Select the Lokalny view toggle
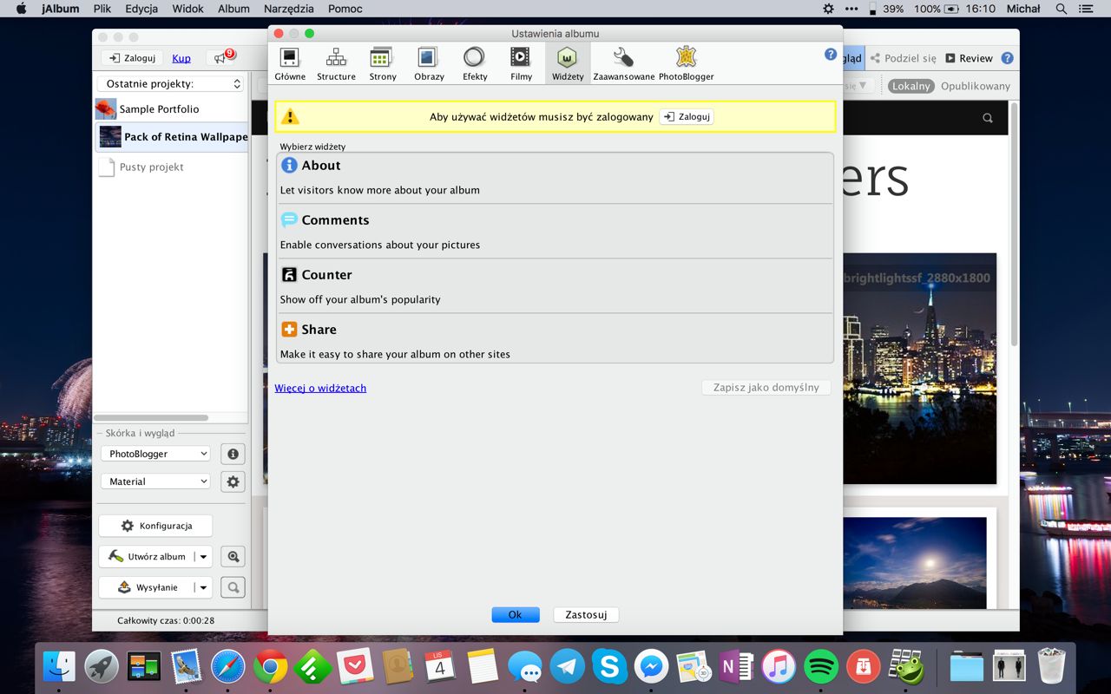The height and width of the screenshot is (694, 1111). pyautogui.click(x=910, y=86)
